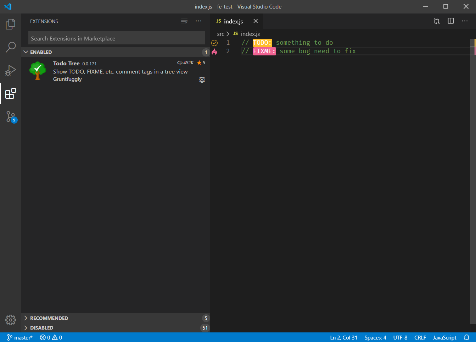This screenshot has height=342, width=476.
Task: Change indentation via Spaces: 4
Action: [375, 337]
